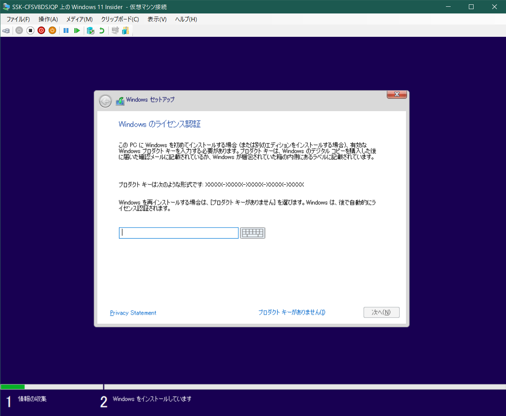Open the 操作(A) menu
Screen dimensions: 506x416
point(48,19)
